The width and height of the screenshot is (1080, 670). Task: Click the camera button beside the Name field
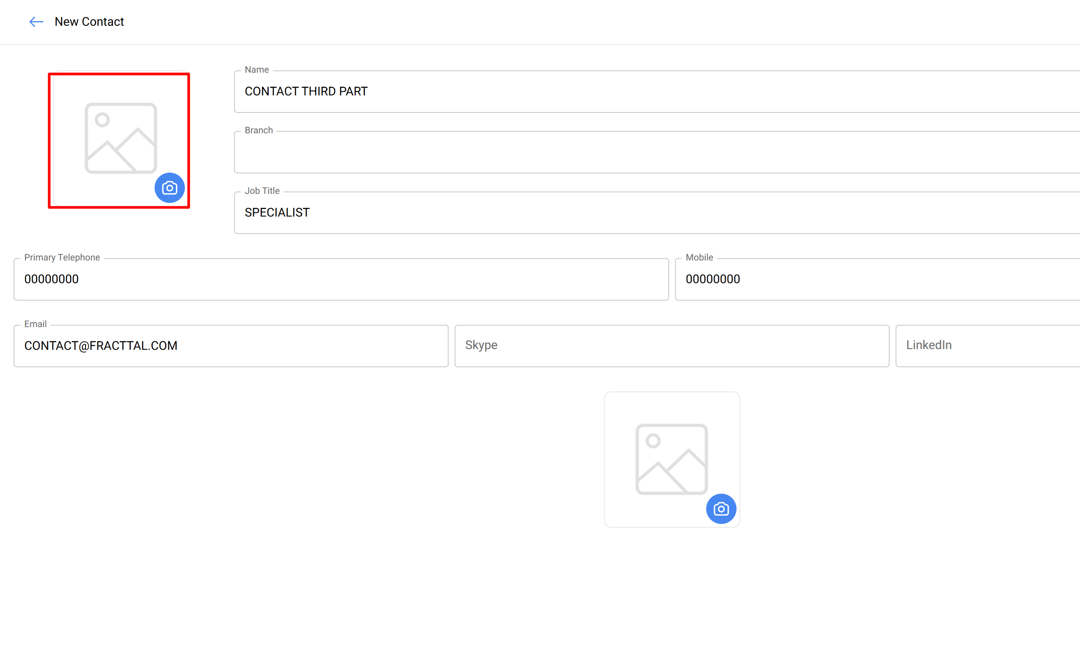[x=169, y=188]
